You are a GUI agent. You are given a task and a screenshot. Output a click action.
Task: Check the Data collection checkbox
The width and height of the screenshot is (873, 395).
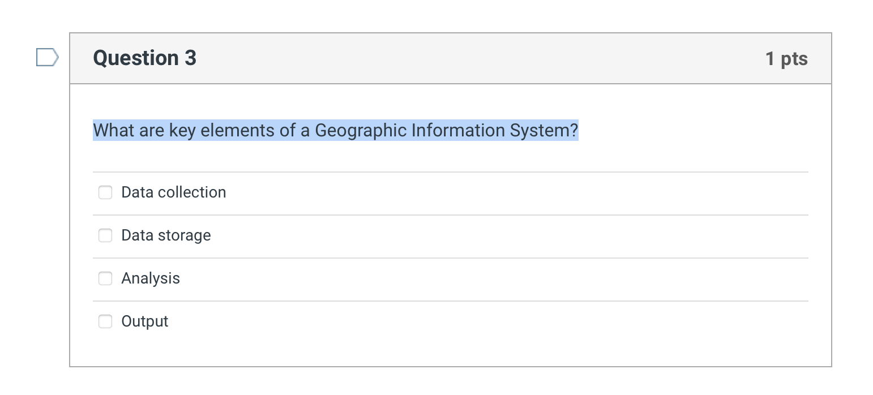click(105, 192)
